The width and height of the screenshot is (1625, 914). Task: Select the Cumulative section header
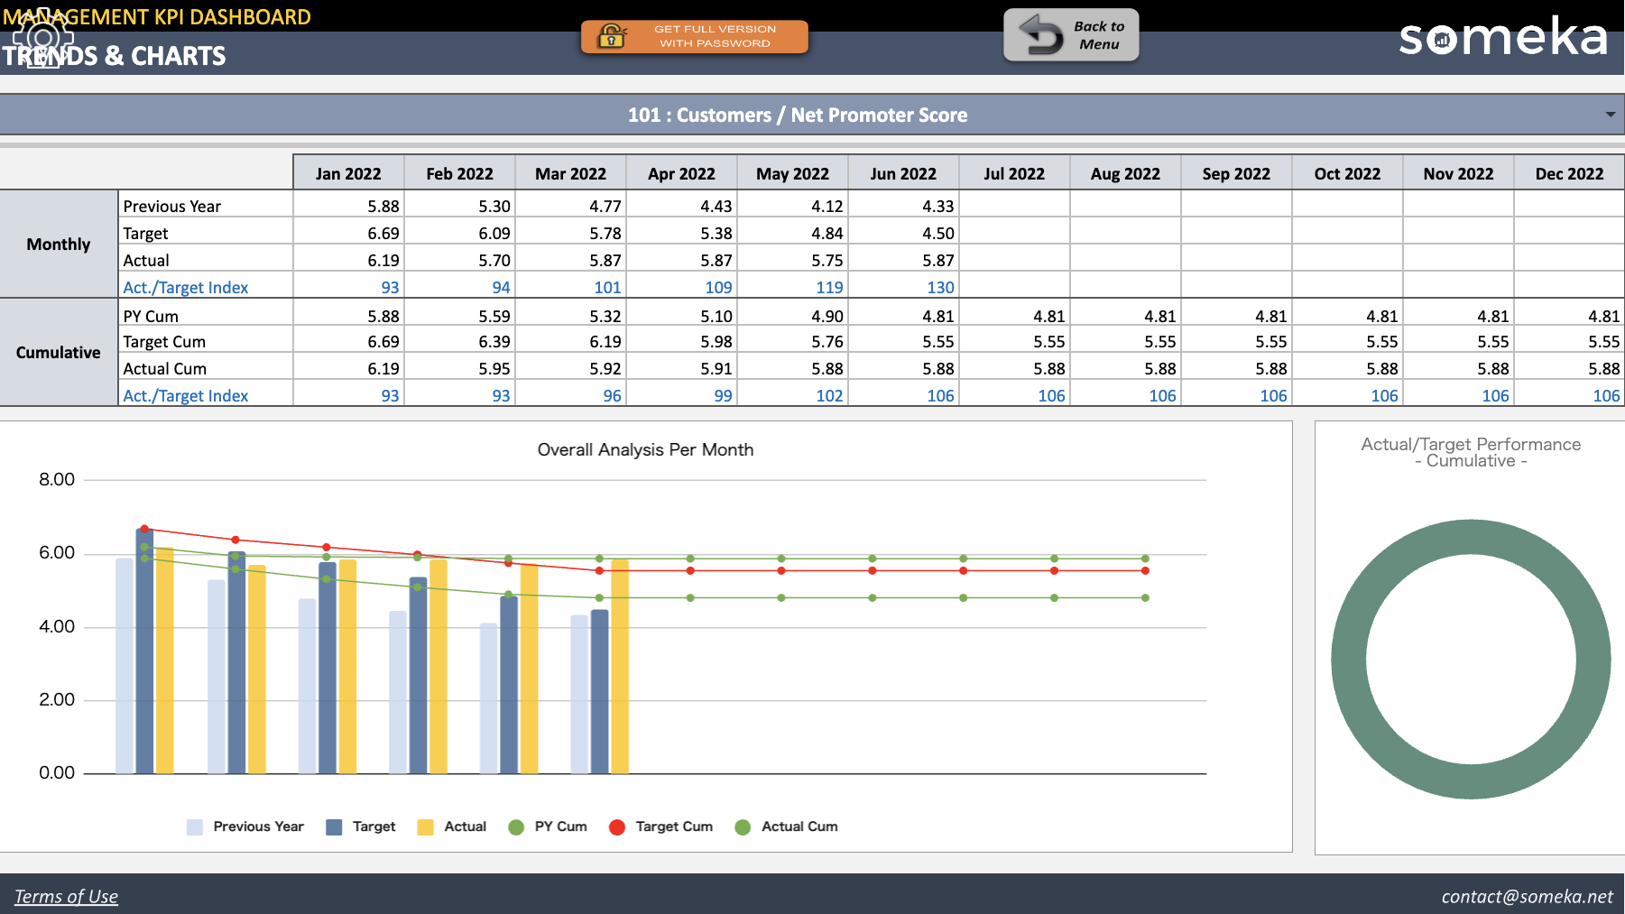click(58, 352)
